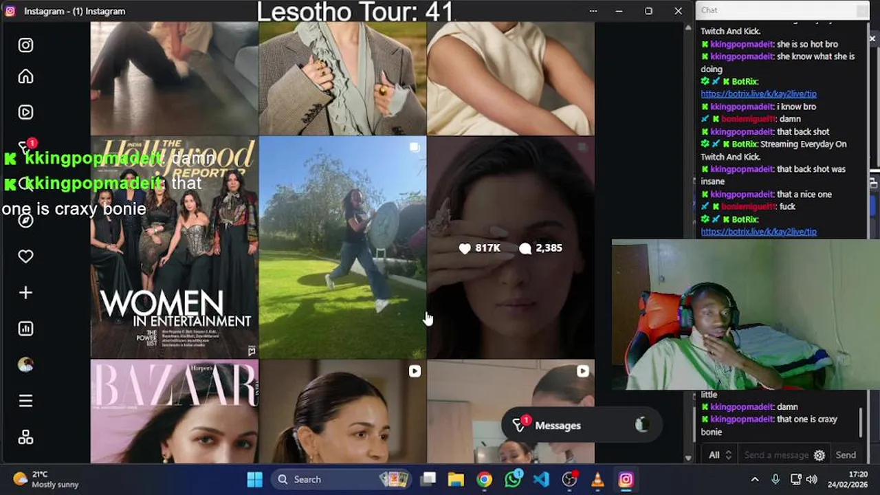This screenshot has width=880, height=495.
Task: Open reel of woman with ponytail
Action: 342,412
